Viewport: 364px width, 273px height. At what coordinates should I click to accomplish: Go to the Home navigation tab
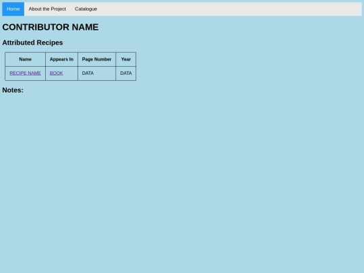(13, 9)
